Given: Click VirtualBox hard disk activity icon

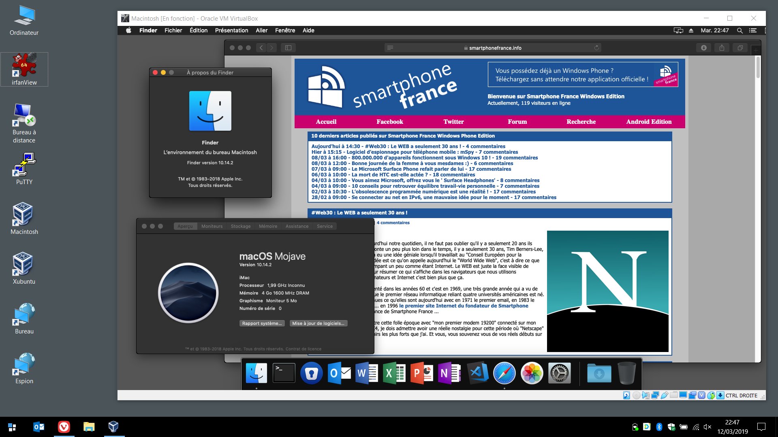Looking at the screenshot, I should pos(626,395).
